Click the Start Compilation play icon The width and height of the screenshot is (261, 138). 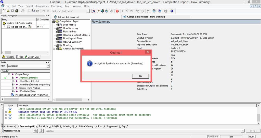coord(123,11)
